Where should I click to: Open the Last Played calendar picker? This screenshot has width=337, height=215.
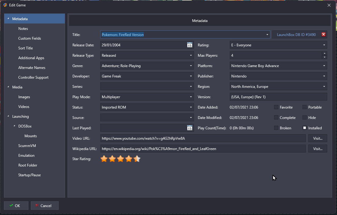pyautogui.click(x=189, y=128)
